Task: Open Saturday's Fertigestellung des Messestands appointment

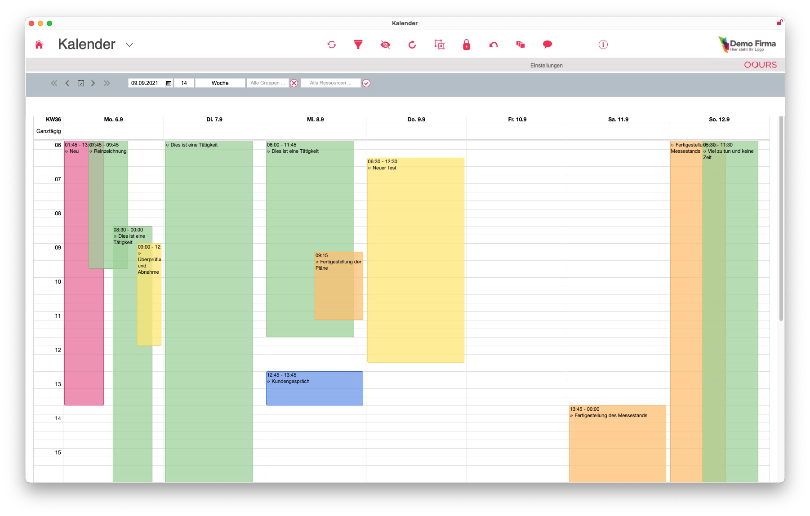Action: click(618, 444)
